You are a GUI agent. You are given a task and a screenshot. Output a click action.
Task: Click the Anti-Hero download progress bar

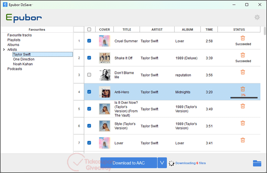[244, 98]
